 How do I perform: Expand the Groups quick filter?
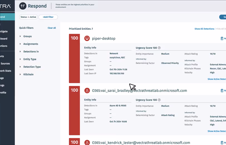pos(20,36)
